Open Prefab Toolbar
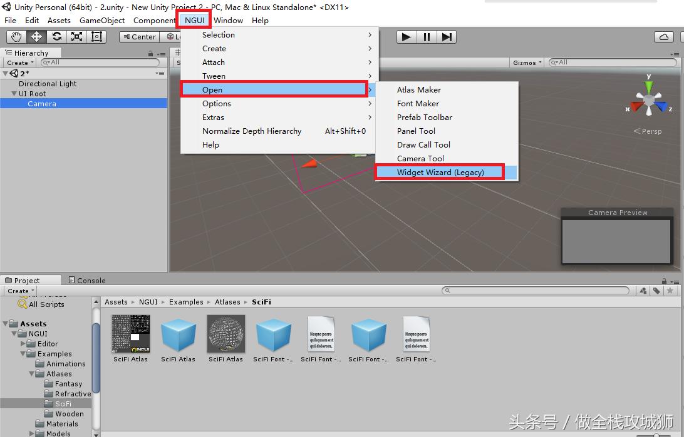This screenshot has width=684, height=437. (447, 117)
